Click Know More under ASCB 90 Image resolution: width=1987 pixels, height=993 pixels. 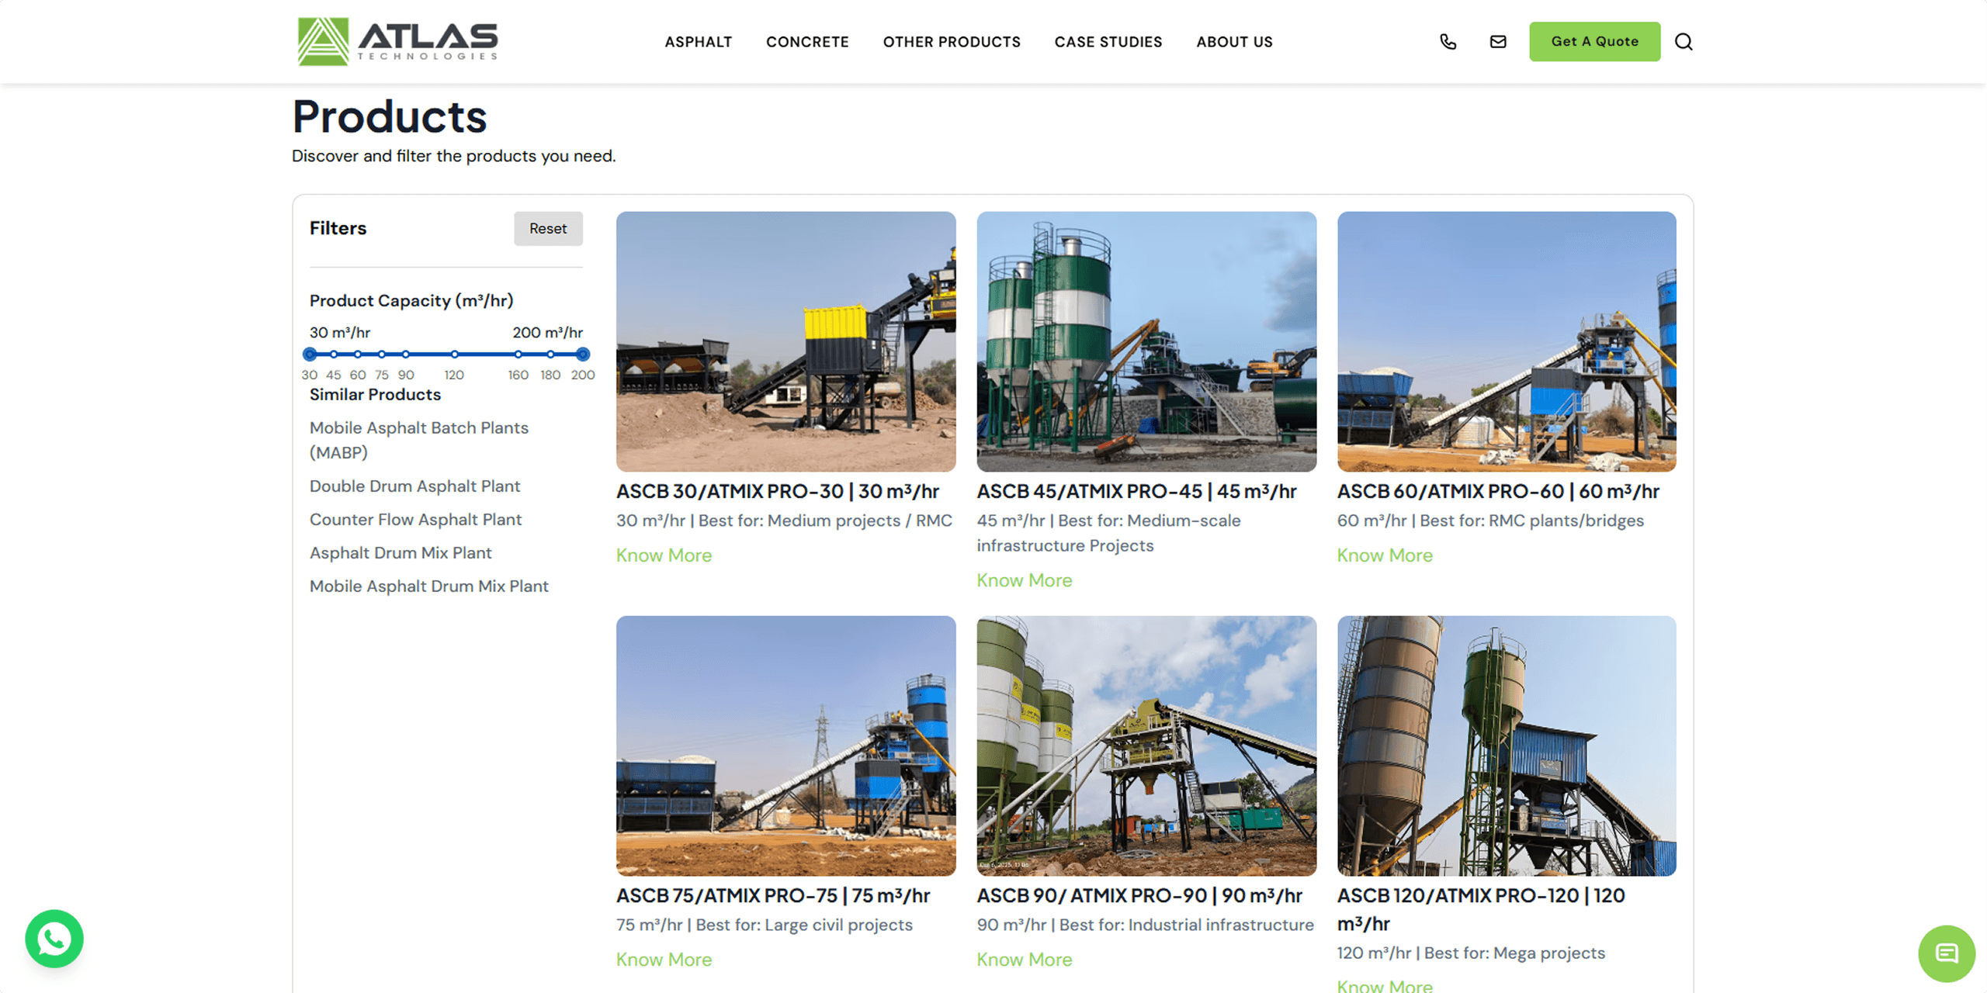pyautogui.click(x=1024, y=960)
